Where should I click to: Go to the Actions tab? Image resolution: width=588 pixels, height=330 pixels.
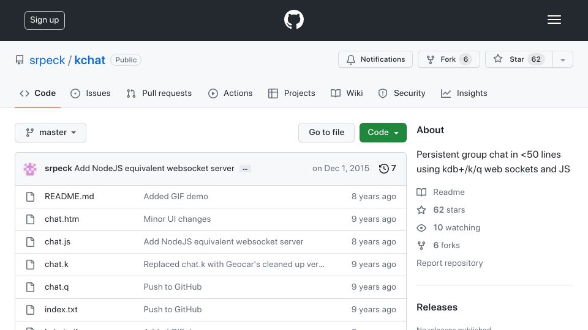click(x=230, y=93)
